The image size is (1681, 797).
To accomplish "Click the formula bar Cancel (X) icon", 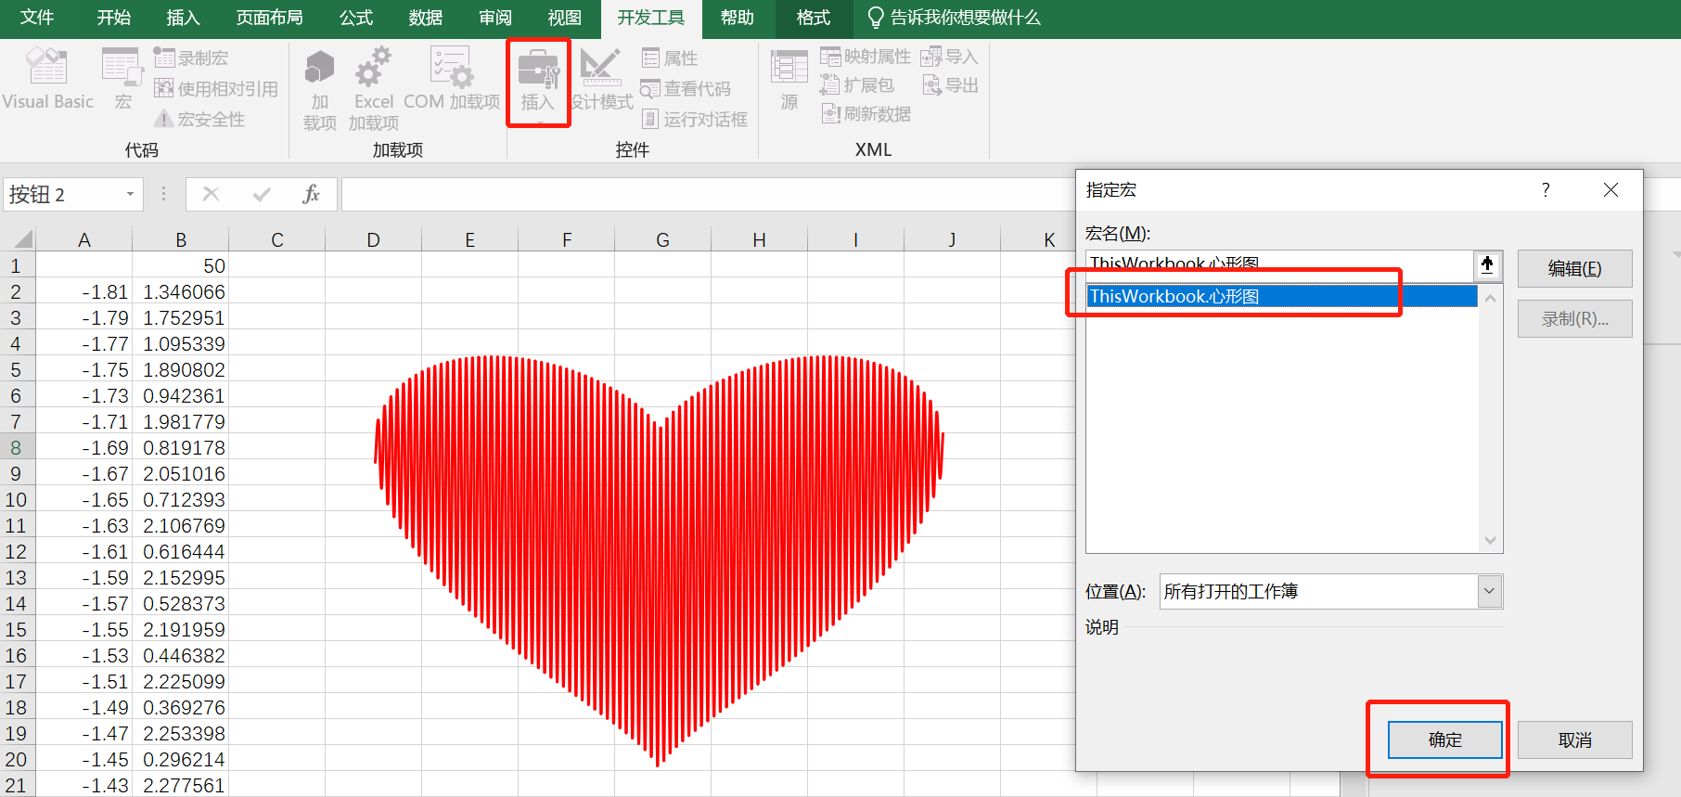I will [x=212, y=194].
